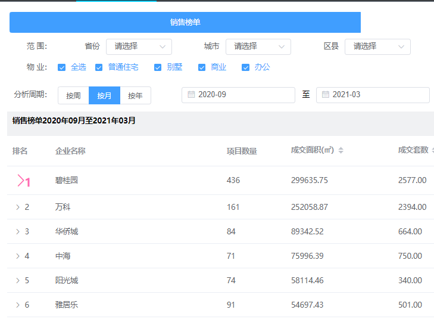Screen dimensions: 434x319
Task: Click company name 万科
Action: tap(63, 207)
